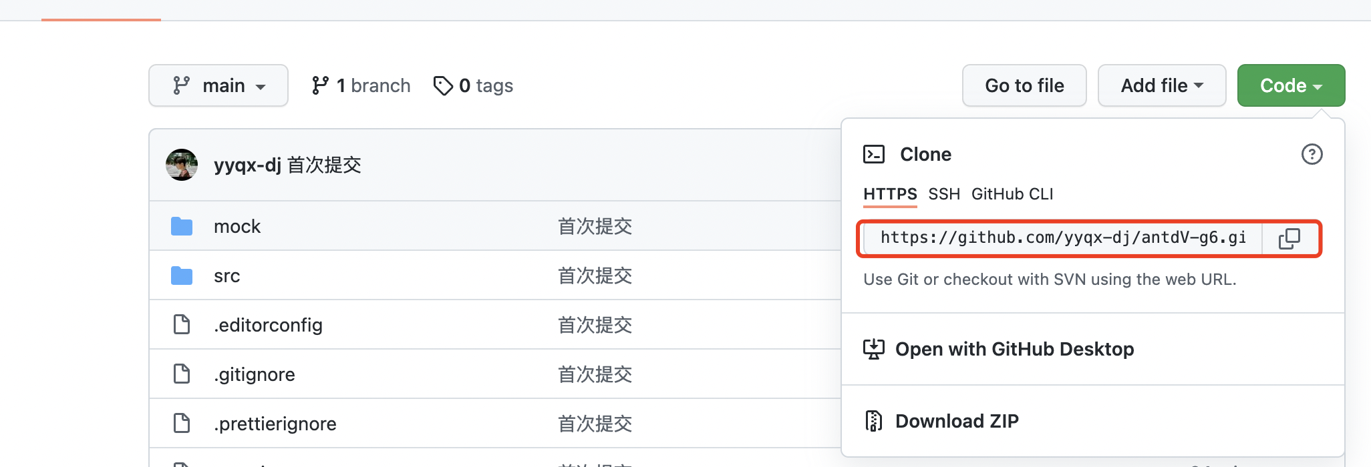Open commit message in mock row
Screen dimensions: 1371x467
595,226
